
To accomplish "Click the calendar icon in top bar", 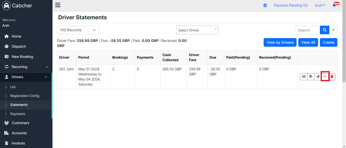I will pos(265,5).
